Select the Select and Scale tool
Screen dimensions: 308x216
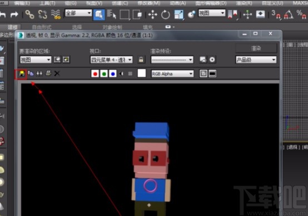(x=179, y=14)
